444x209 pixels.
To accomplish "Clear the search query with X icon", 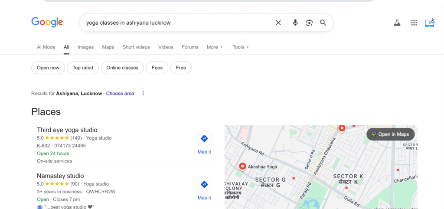I will tap(278, 23).
